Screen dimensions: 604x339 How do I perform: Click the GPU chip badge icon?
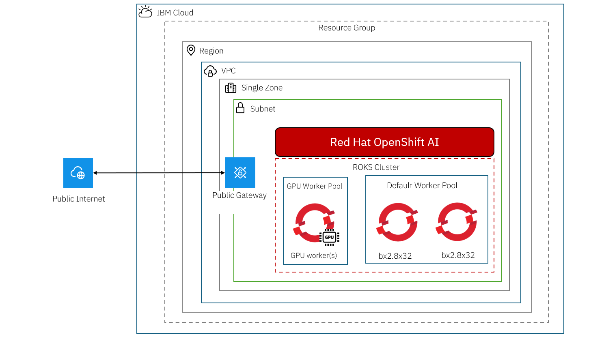[x=329, y=237]
